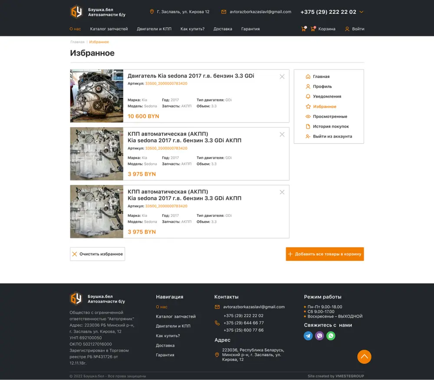Click the Бэушка.бел logo in the header
The image size is (434, 380).
coord(76,12)
